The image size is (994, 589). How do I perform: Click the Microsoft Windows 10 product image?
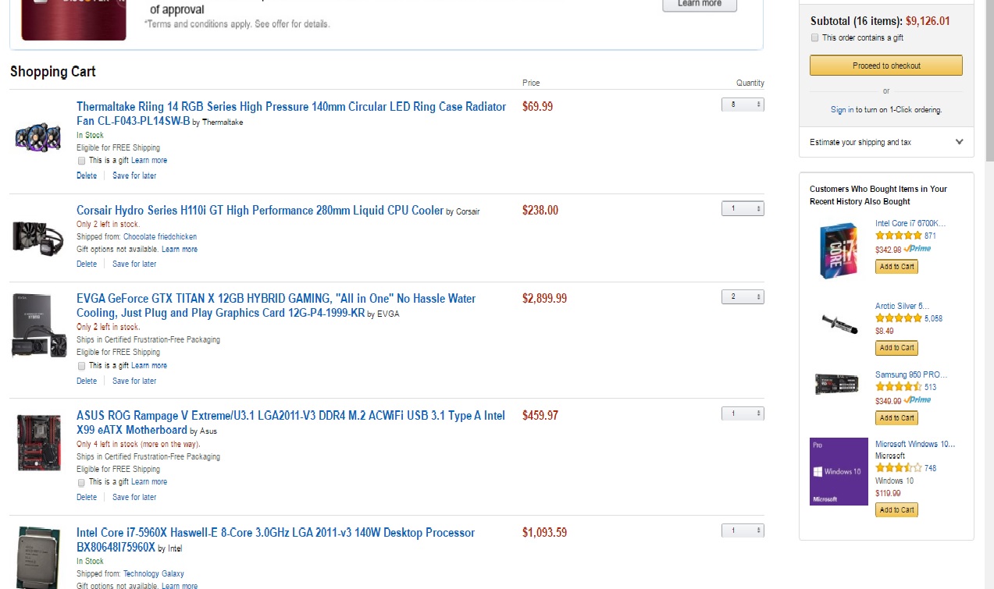(839, 471)
